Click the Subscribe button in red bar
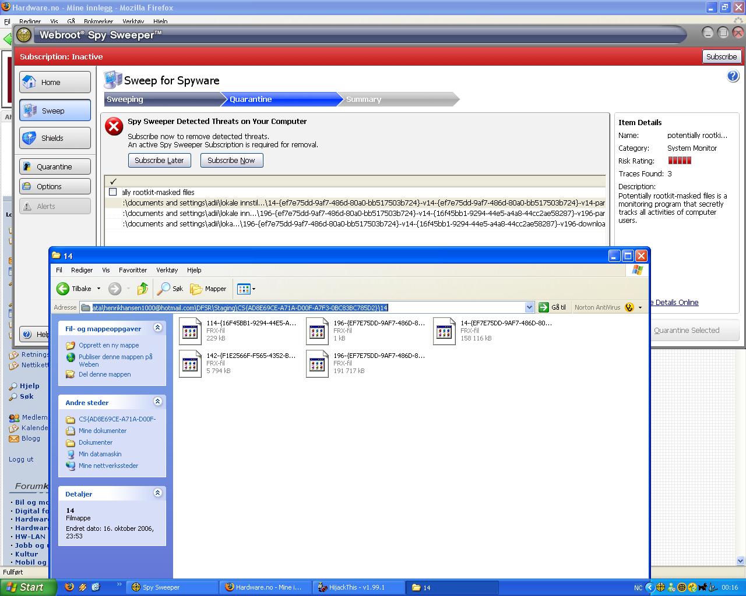This screenshot has width=746, height=596. tap(722, 56)
